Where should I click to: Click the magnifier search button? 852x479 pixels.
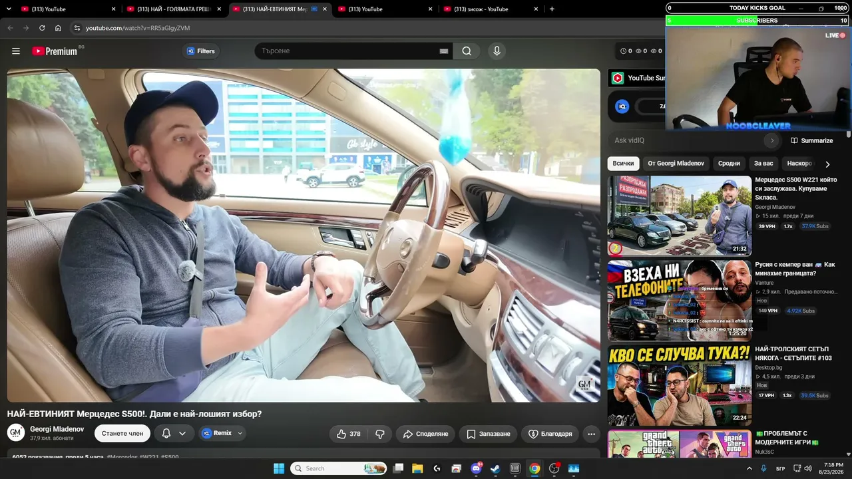(x=467, y=51)
